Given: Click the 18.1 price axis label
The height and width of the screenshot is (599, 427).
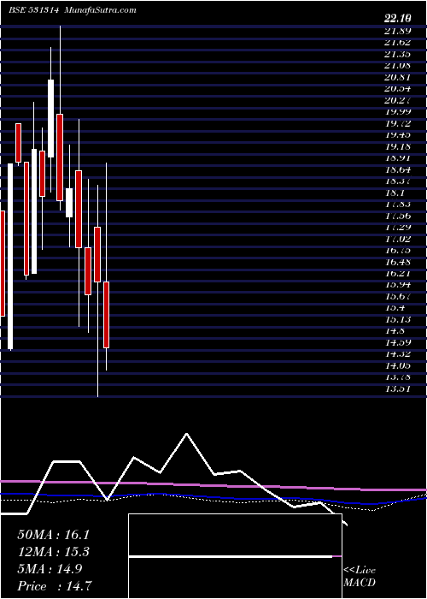Looking at the screenshot, I should pos(395,193).
